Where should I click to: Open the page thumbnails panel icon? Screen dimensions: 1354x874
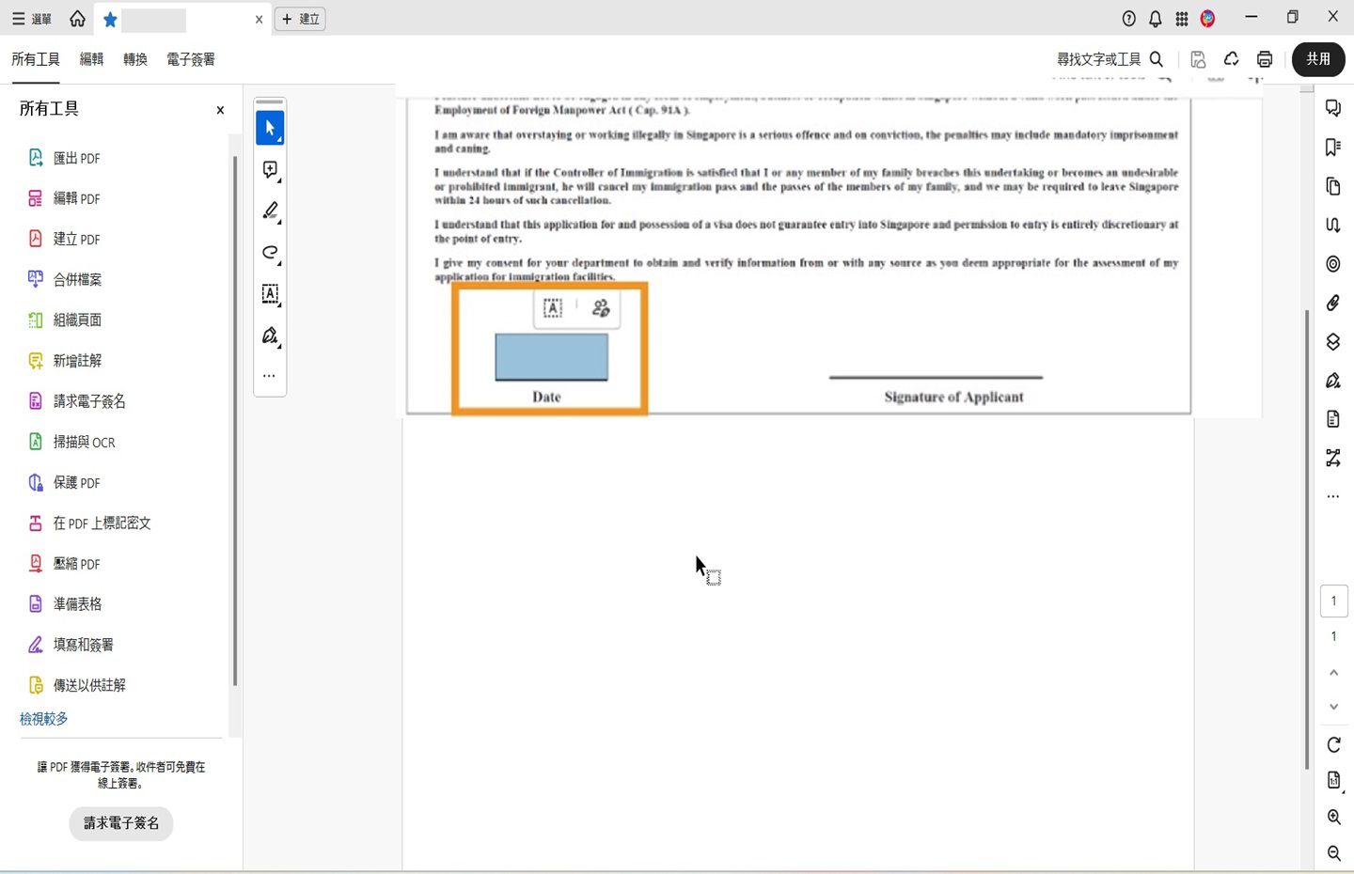tap(1333, 186)
